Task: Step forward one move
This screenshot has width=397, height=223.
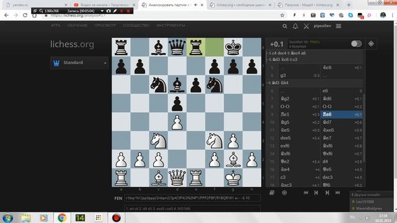Action: 327,193
